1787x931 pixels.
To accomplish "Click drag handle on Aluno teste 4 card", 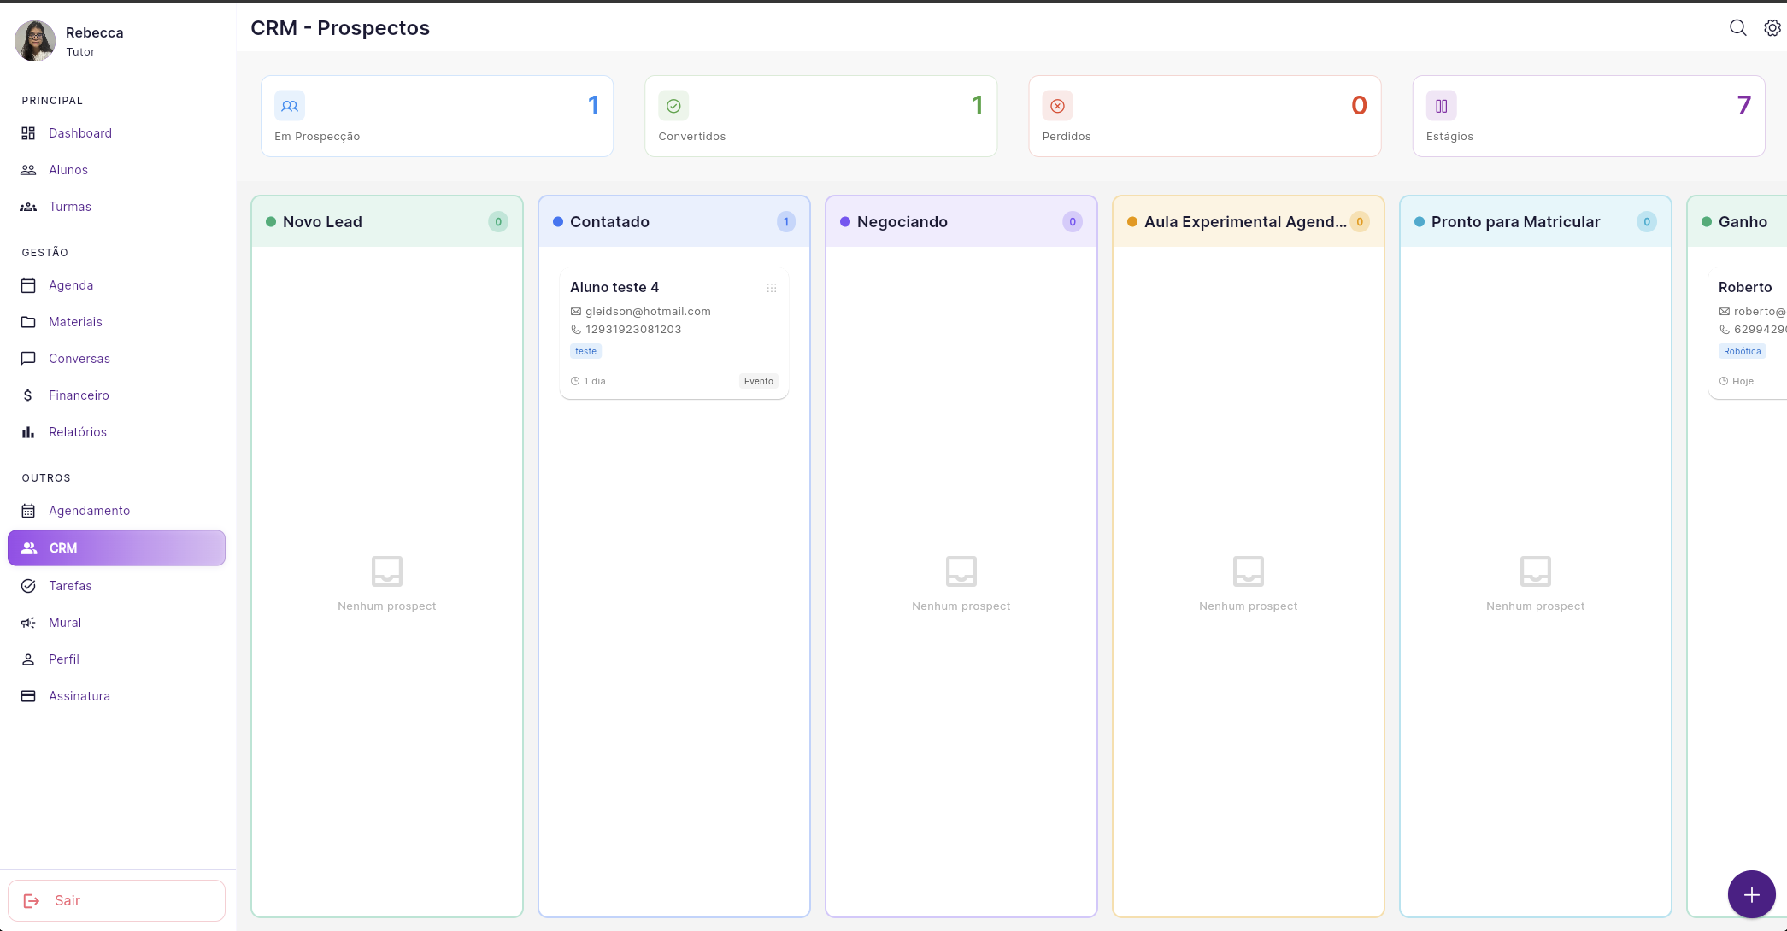I will click(x=772, y=288).
